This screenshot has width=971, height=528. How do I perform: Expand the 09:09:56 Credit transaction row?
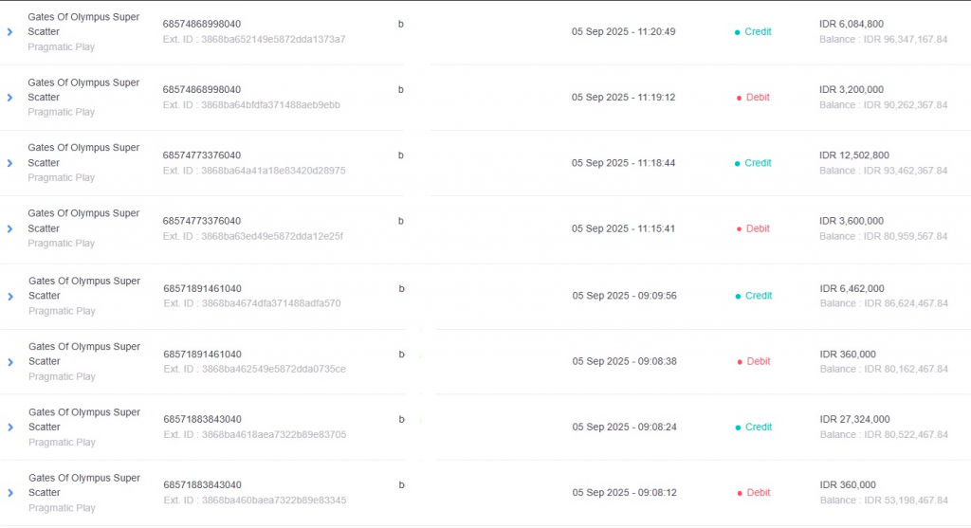9,297
